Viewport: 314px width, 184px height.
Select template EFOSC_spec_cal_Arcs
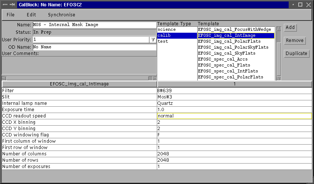pos(236,59)
